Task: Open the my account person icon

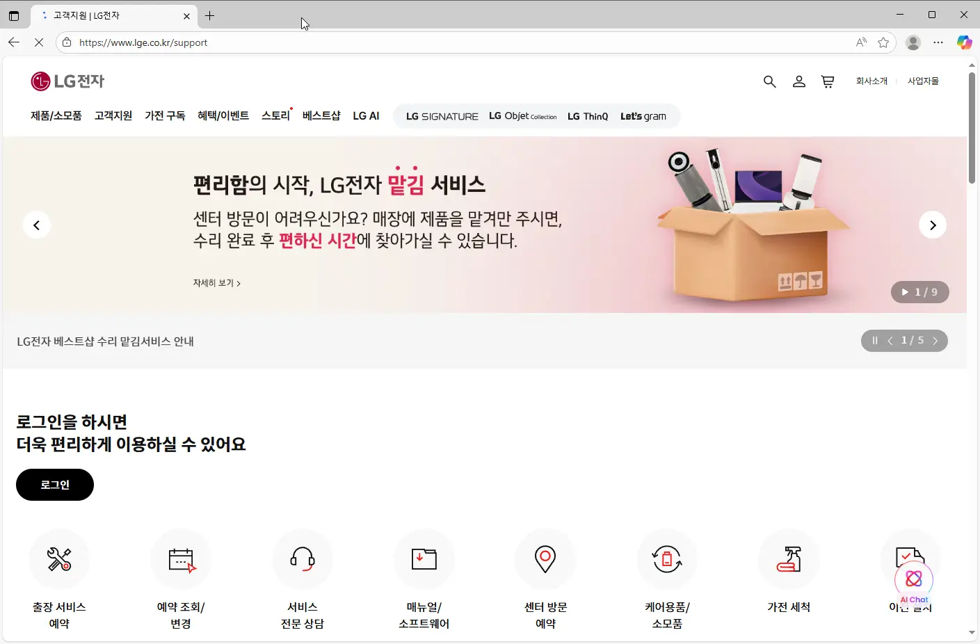Action: pyautogui.click(x=798, y=81)
